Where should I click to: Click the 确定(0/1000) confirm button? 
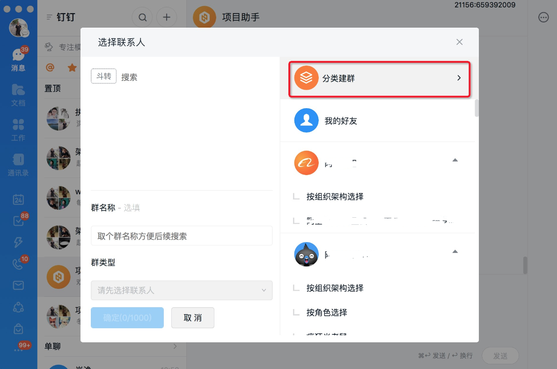[x=127, y=317]
